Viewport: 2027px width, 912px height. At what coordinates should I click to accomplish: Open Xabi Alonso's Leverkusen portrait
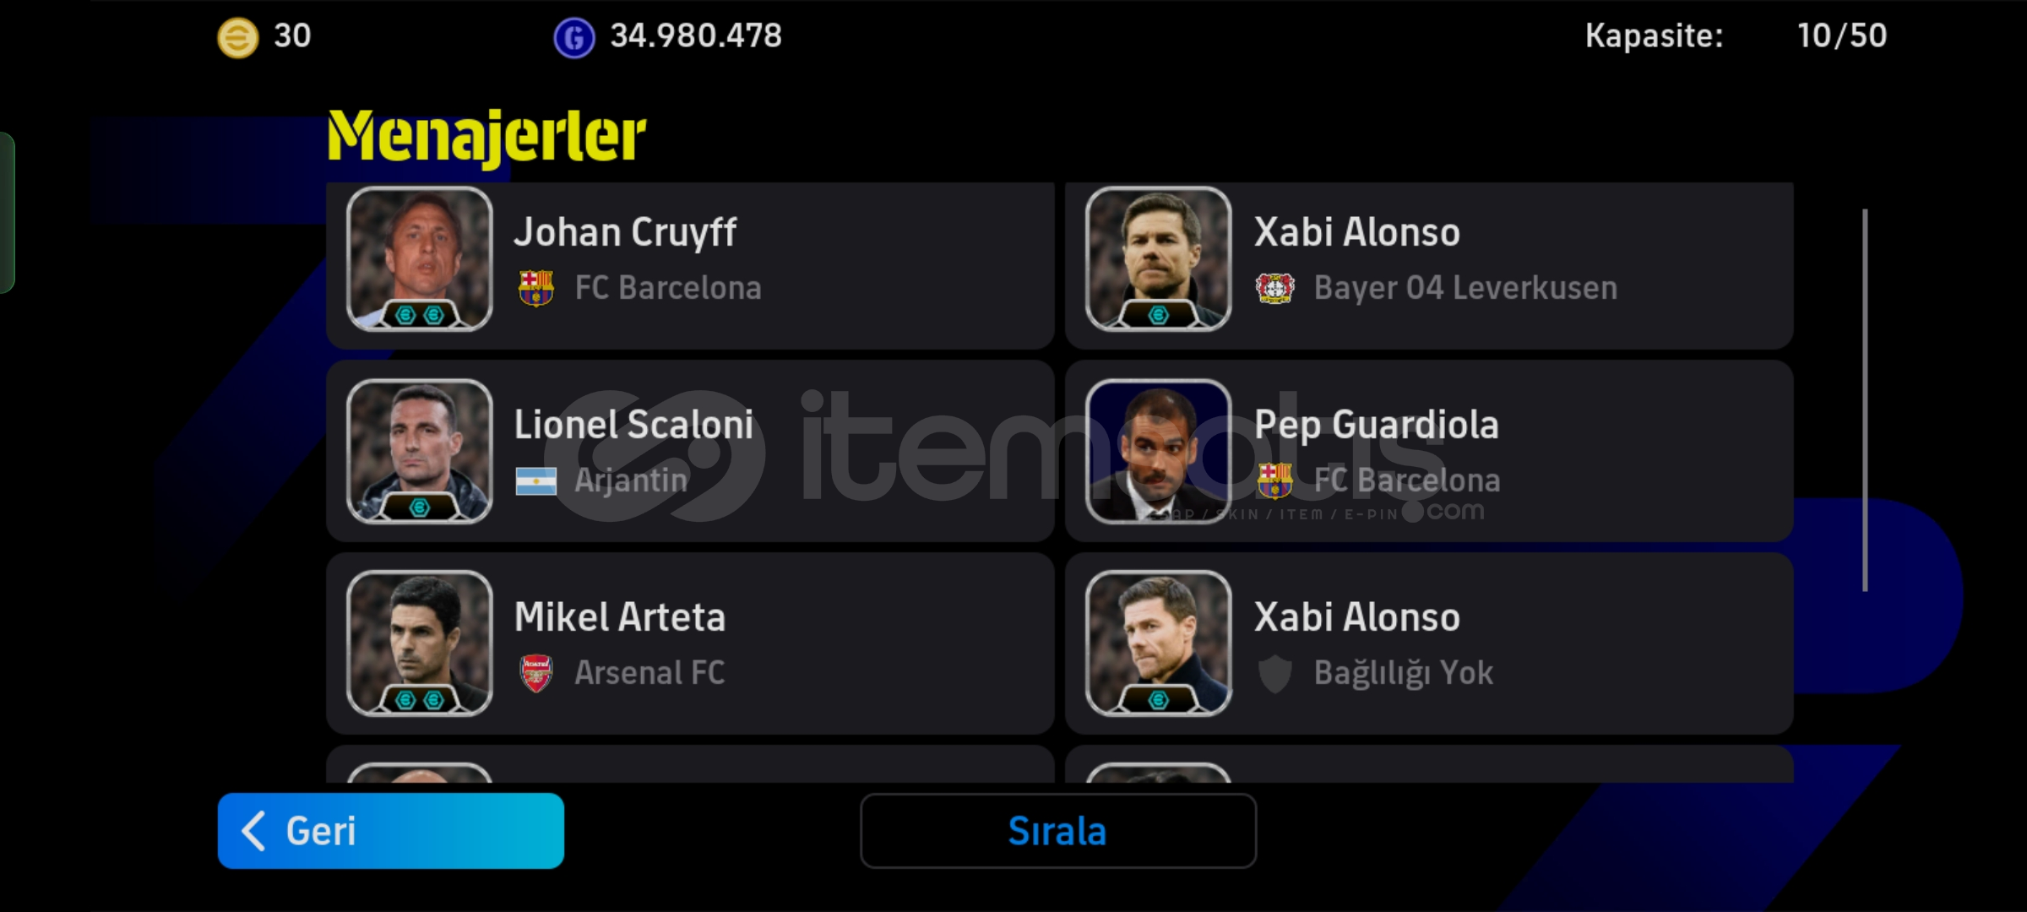pos(1159,258)
